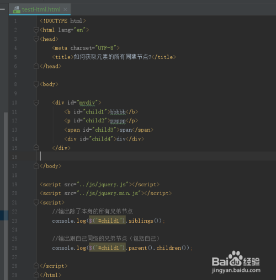The height and width of the screenshot is (280, 276).
Task: Collapse the body tag fold at line 8
Action: click(x=36, y=84)
